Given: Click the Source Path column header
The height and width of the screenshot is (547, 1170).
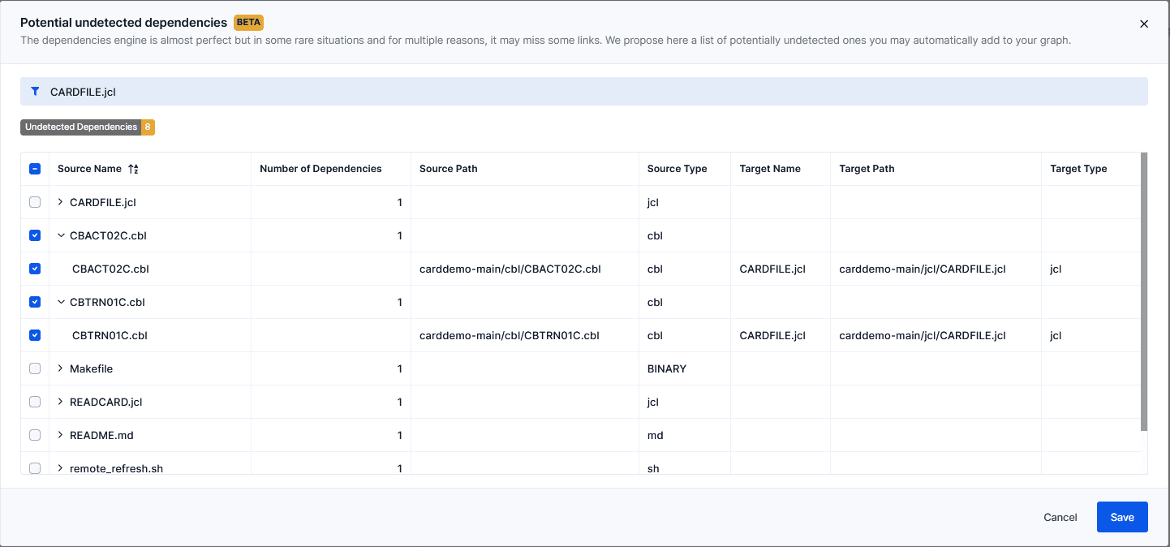Looking at the screenshot, I should pos(449,169).
